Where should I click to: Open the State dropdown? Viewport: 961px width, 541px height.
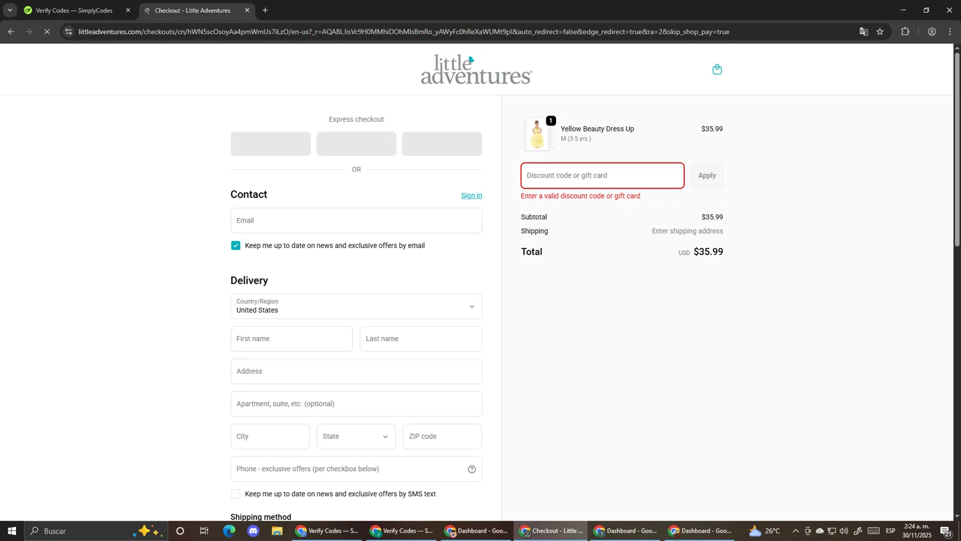coord(356,437)
